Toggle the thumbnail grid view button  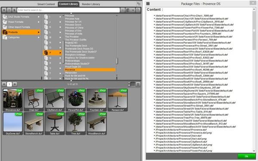point(133,84)
